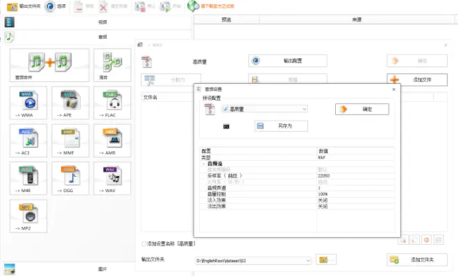Viewport: 458px width, 276px height.
Task: Click the 音量控制 value 100%
Action: click(323, 194)
